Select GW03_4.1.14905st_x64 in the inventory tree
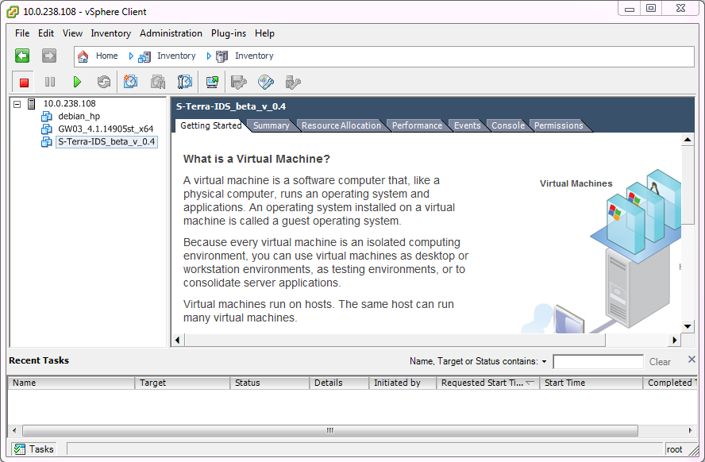Viewport: 705px width, 462px height. [106, 129]
